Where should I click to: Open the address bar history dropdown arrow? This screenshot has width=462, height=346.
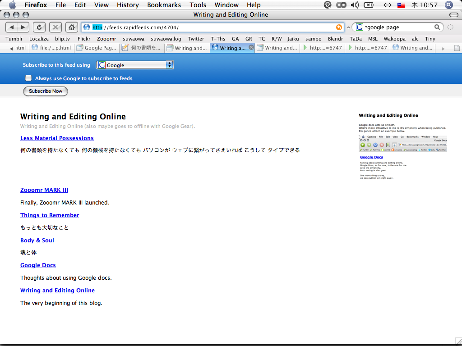pos(348,27)
